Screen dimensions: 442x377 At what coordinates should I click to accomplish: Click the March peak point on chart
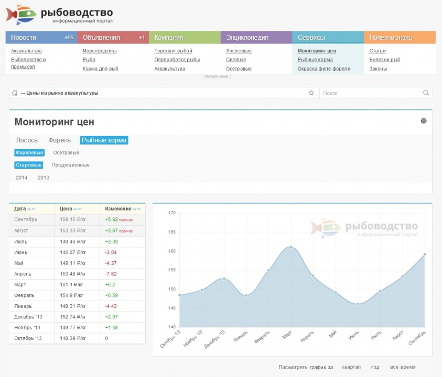[x=290, y=247]
